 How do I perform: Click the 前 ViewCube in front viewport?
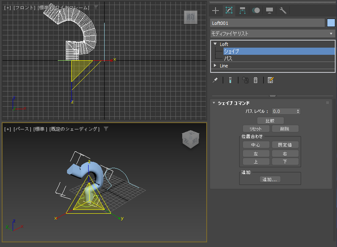(191, 17)
